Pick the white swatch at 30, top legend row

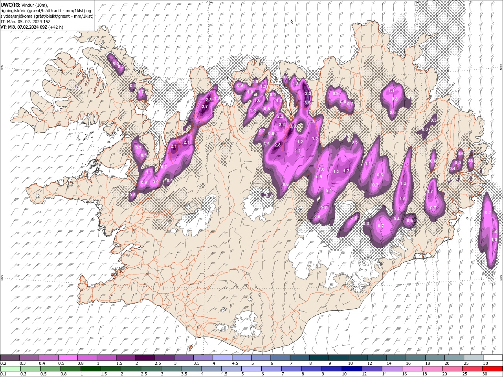pyautogui.click(x=493, y=358)
